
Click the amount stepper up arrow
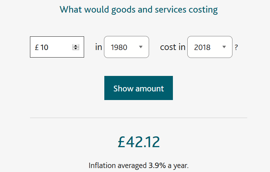[x=76, y=45]
